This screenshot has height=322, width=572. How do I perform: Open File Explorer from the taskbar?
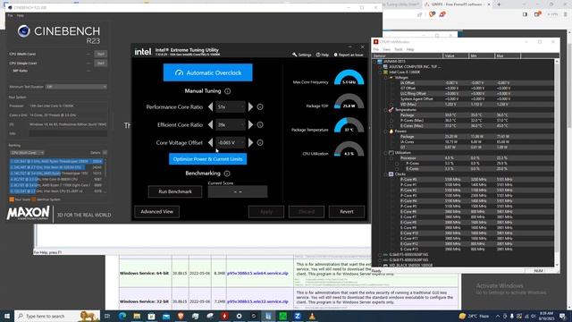[x=137, y=316]
